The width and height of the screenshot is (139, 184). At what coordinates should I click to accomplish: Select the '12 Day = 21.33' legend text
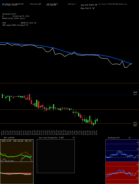coord(10,5)
